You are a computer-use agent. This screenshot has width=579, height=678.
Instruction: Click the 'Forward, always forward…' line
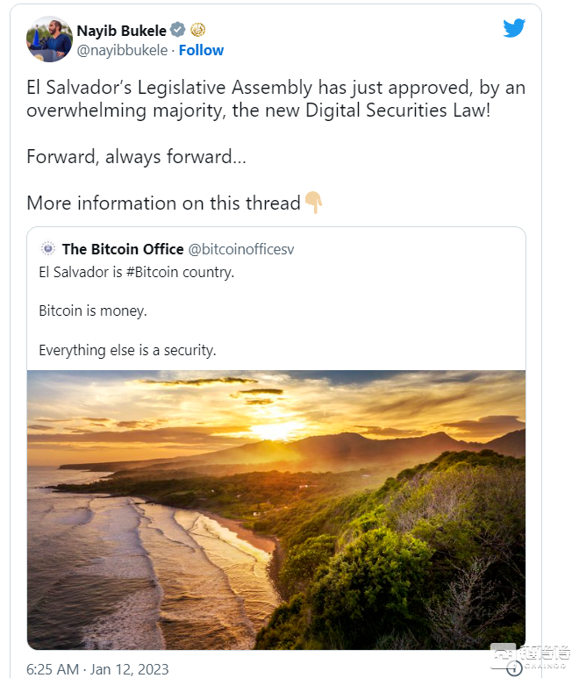tap(135, 157)
